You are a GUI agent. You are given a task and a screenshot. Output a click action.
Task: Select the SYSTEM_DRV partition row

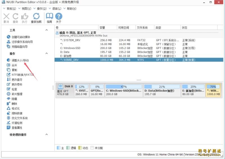coord(139,40)
